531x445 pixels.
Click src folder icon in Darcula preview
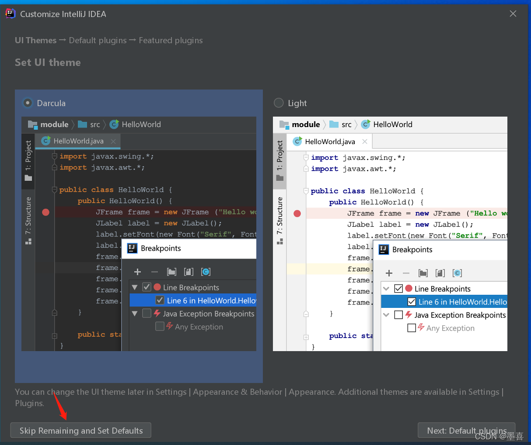click(x=83, y=124)
